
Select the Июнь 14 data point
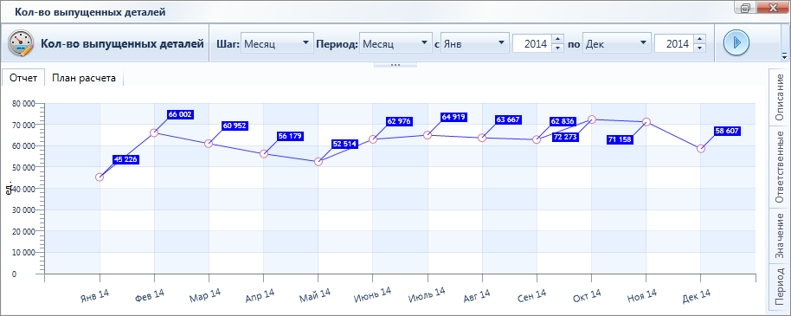click(x=373, y=139)
